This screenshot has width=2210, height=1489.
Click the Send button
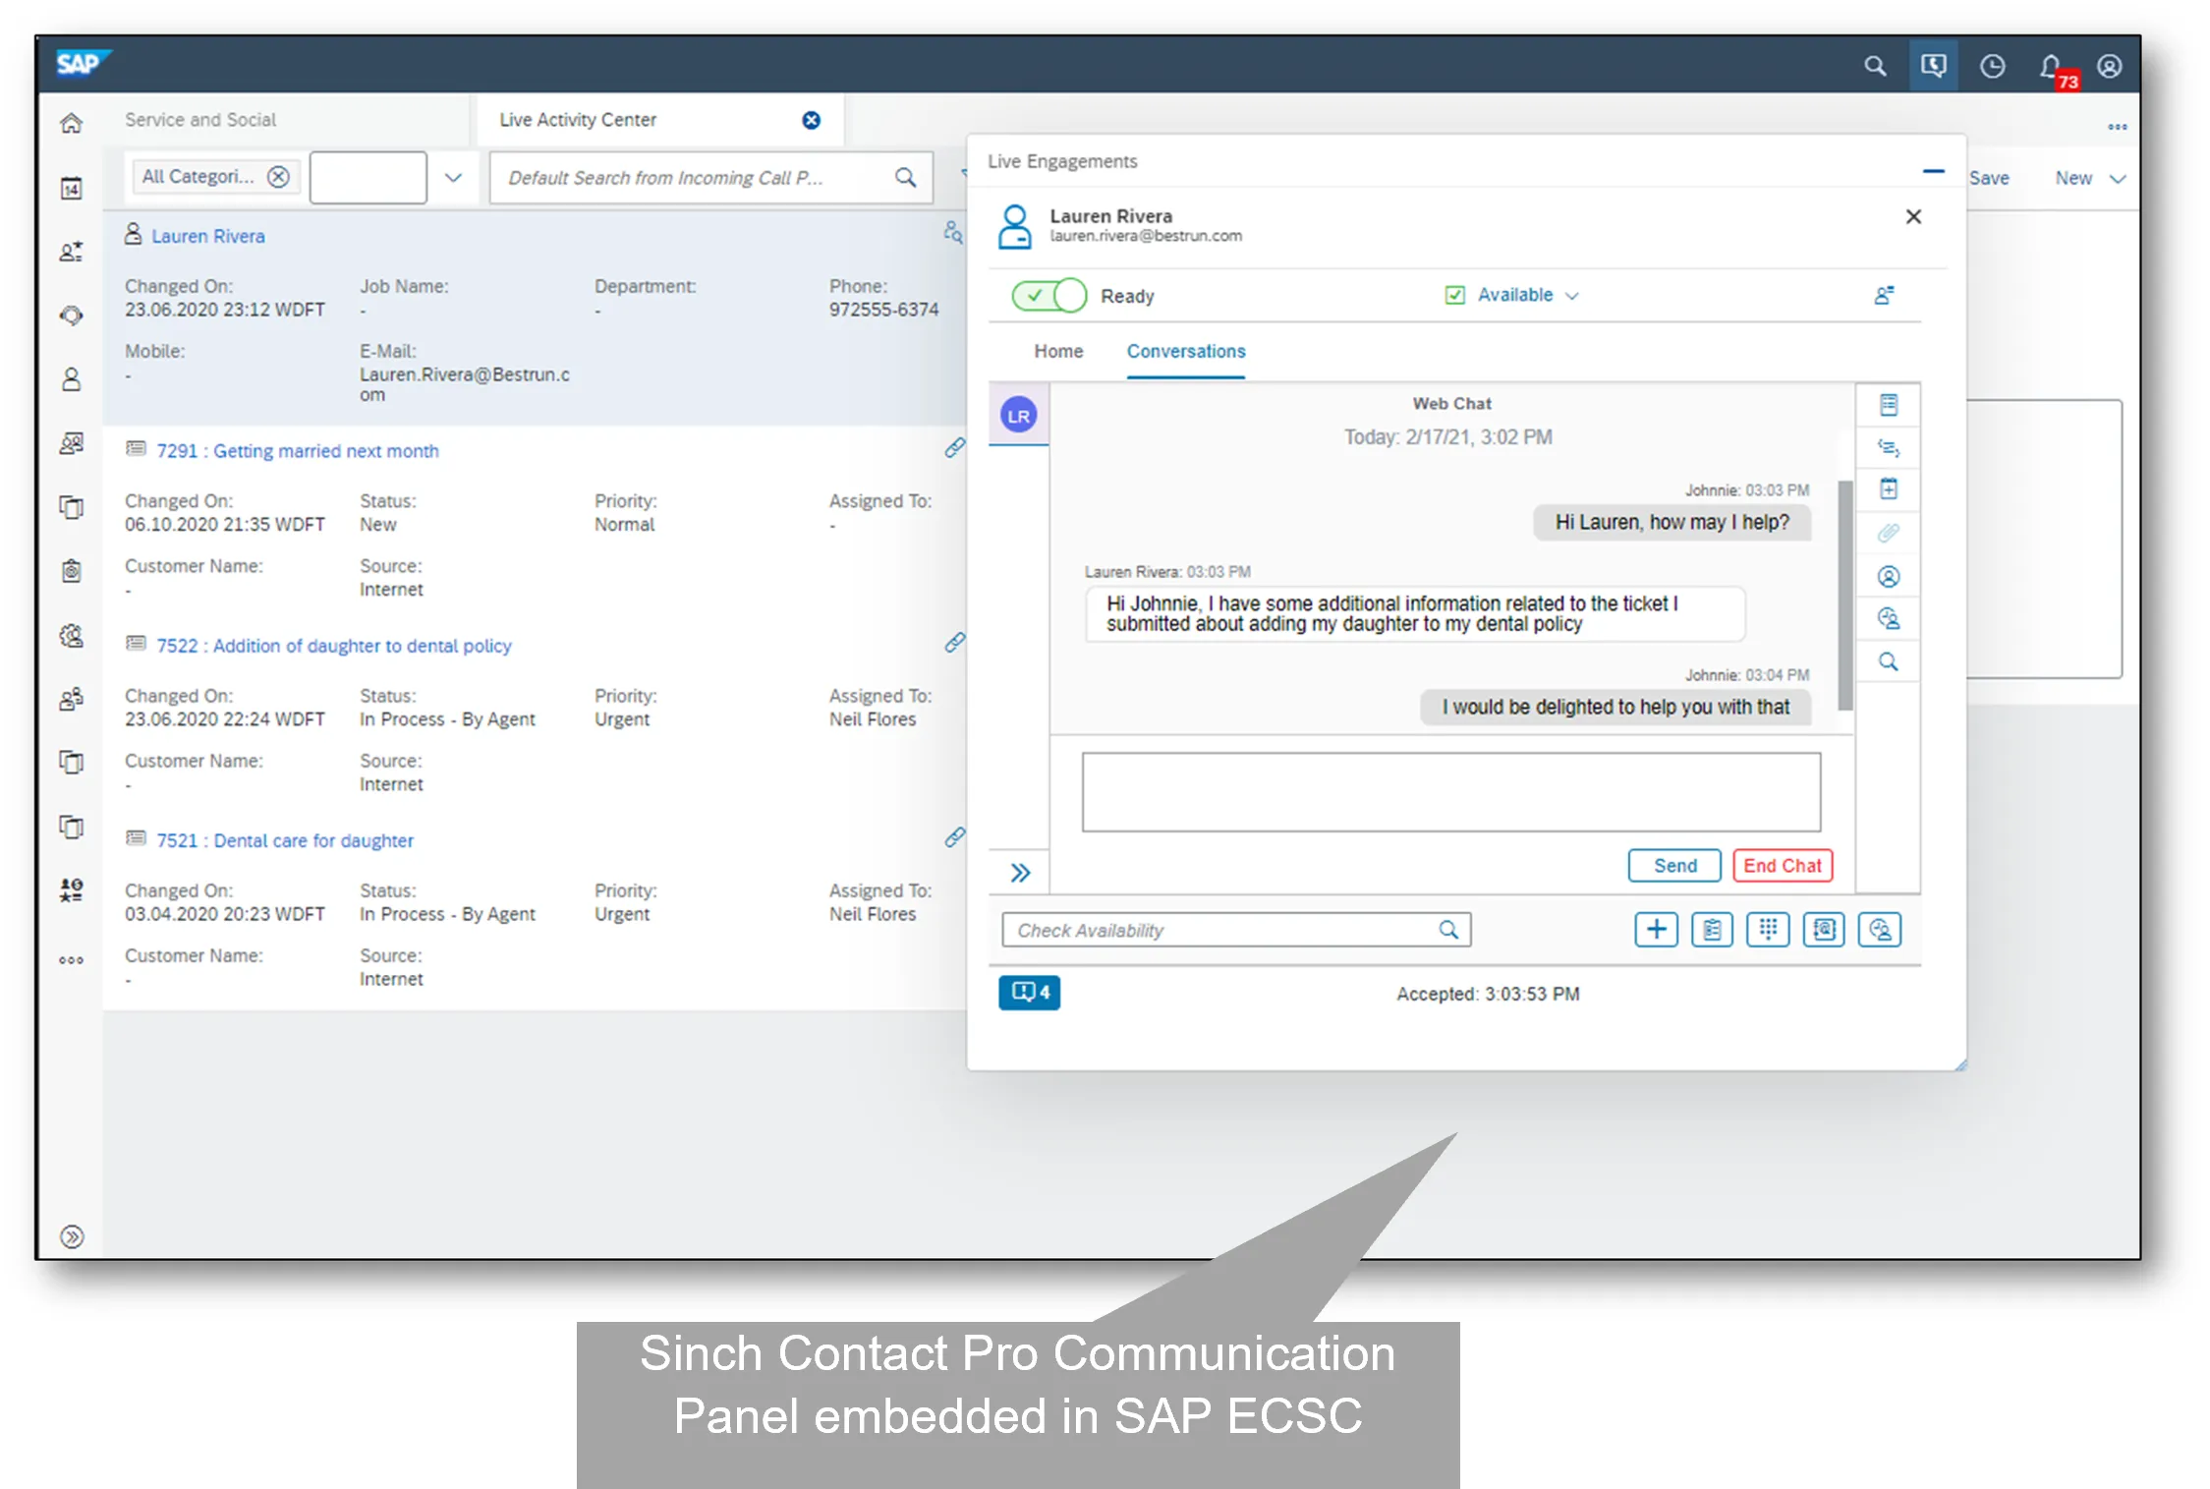pos(1674,866)
